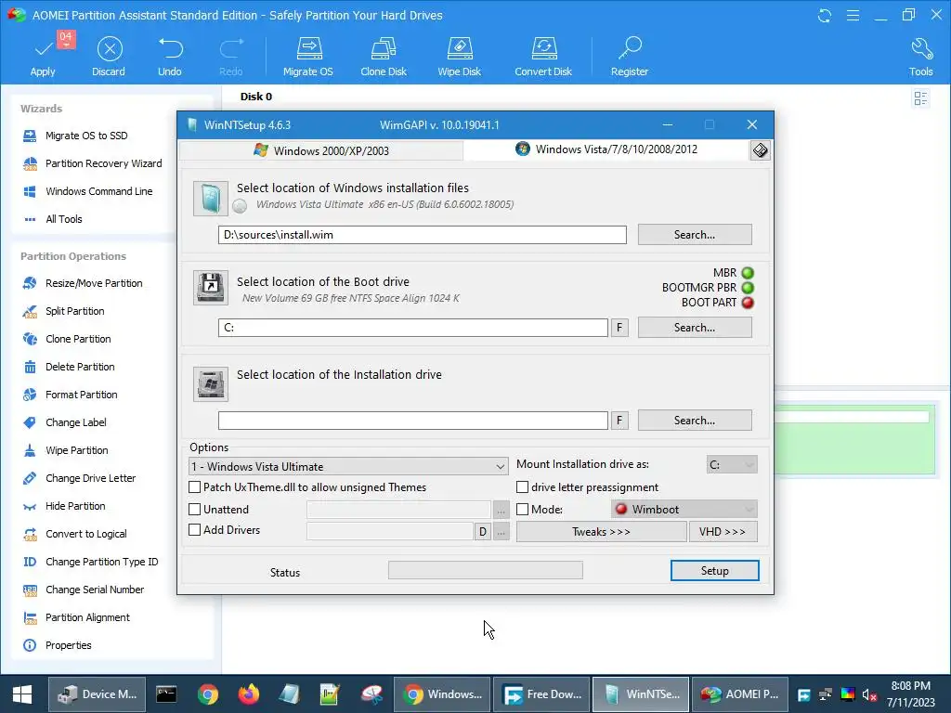Image resolution: width=951 pixels, height=713 pixels.
Task: Open Wimboot mode dropdown
Action: [x=684, y=510]
